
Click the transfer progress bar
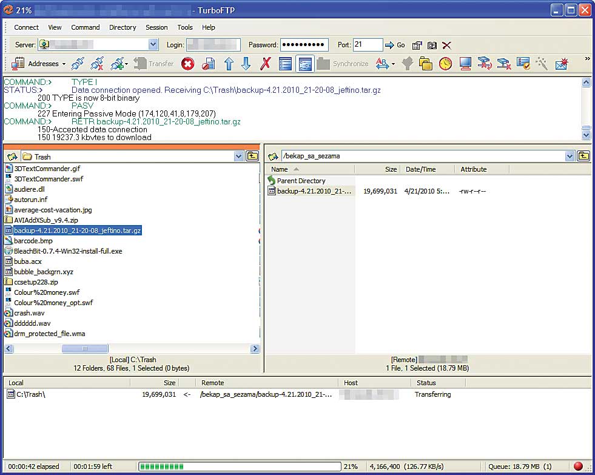tap(240, 467)
